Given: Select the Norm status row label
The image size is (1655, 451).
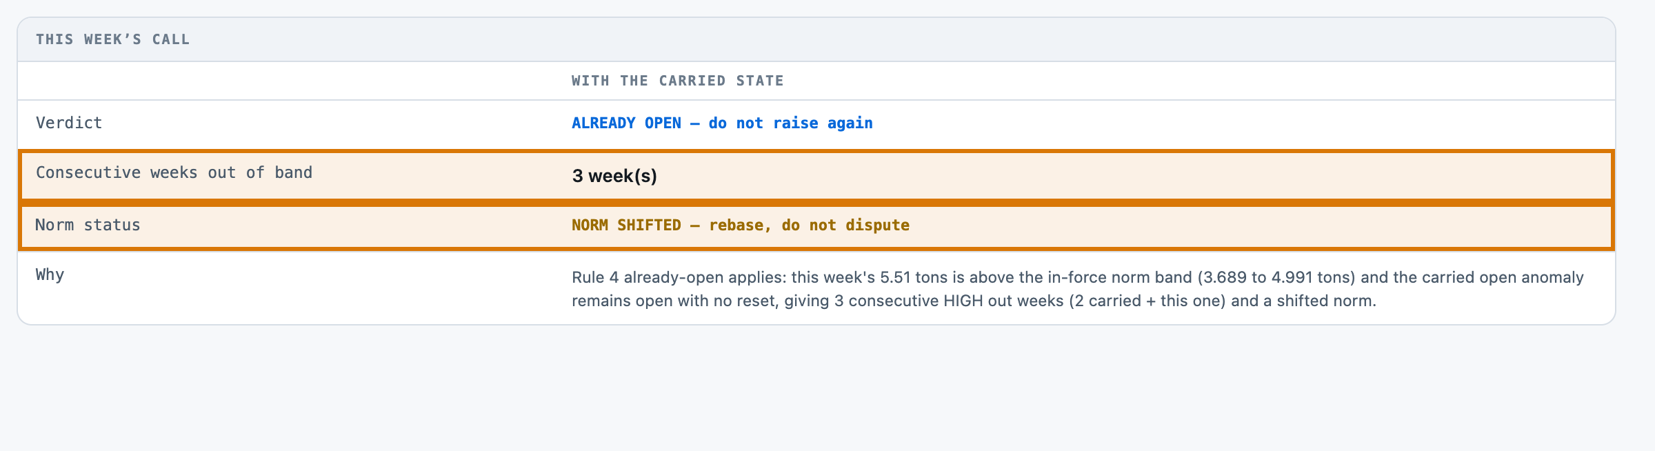Looking at the screenshot, I should point(88,225).
